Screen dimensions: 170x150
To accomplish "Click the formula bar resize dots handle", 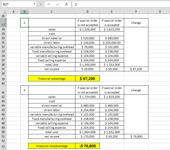I will pyautogui.click(x=40, y=4).
